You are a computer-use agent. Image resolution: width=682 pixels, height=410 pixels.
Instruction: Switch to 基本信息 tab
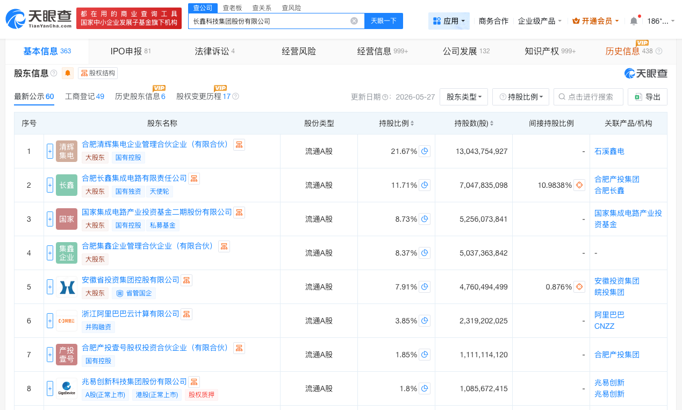[x=47, y=51]
